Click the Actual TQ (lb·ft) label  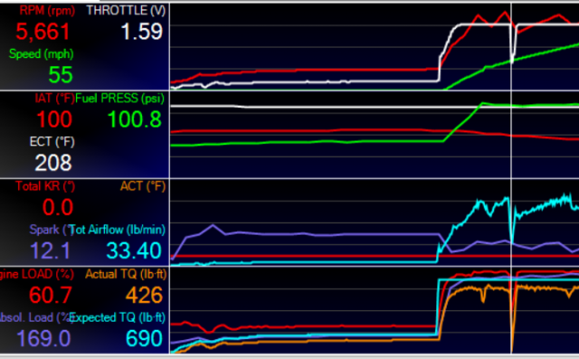pyautogui.click(x=126, y=274)
